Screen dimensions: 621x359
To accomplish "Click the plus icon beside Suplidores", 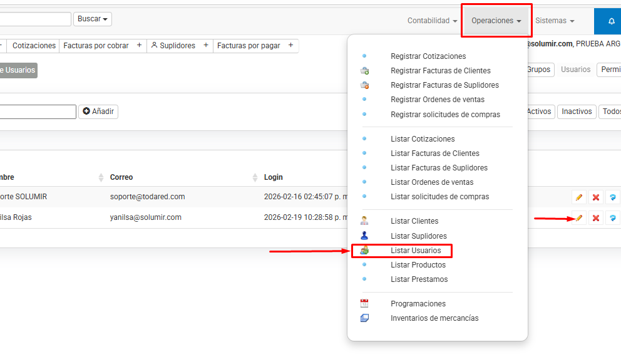I will pos(205,46).
